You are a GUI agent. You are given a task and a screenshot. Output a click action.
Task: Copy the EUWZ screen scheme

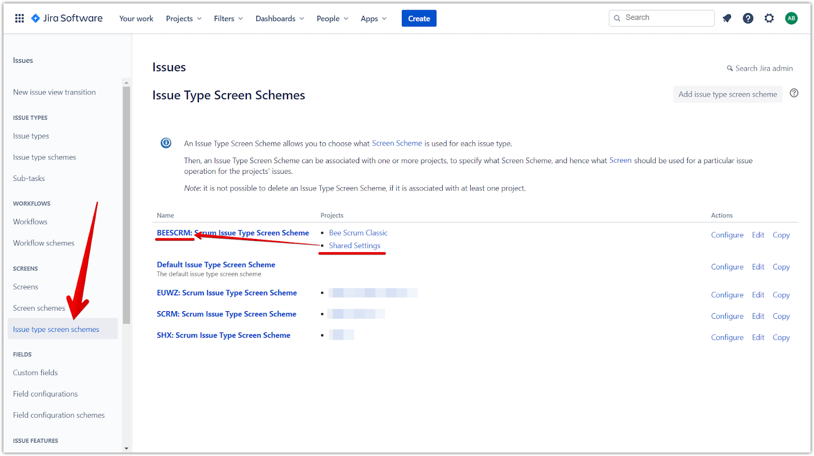click(x=781, y=295)
